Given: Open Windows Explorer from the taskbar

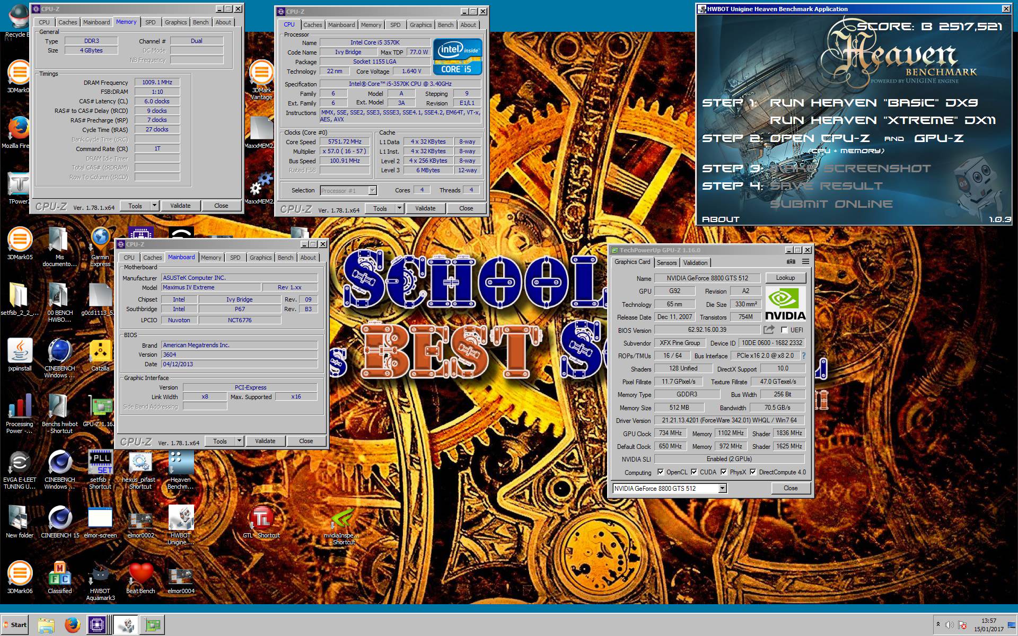Looking at the screenshot, I should click(x=46, y=625).
